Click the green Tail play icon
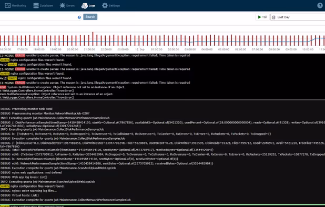Image resolution: width=325 pixels, height=207 pixels. point(259,17)
